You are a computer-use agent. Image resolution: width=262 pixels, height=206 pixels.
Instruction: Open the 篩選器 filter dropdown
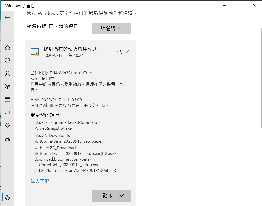click(111, 28)
